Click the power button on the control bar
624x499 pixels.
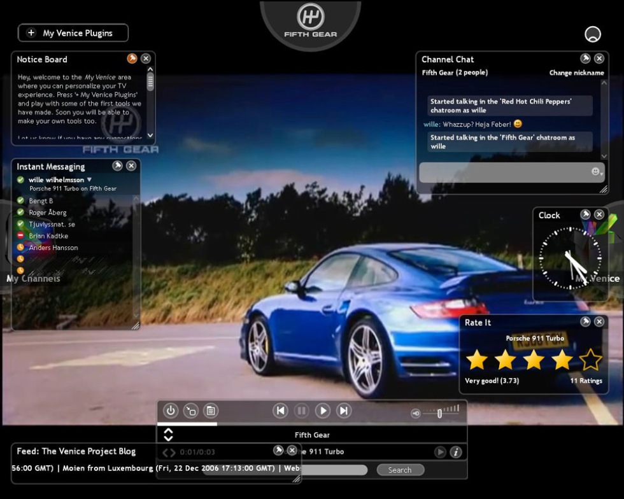(x=171, y=411)
